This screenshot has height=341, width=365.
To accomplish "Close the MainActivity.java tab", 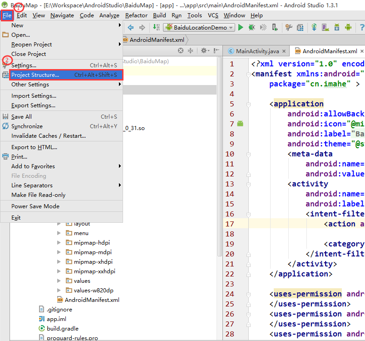I will pyautogui.click(x=284, y=51).
